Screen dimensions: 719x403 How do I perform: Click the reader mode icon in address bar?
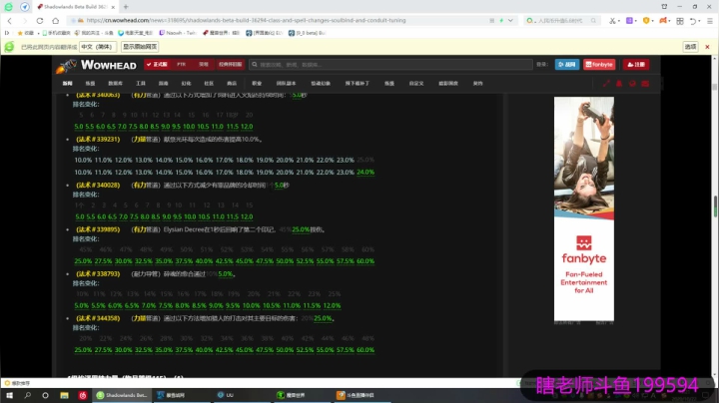492,21
